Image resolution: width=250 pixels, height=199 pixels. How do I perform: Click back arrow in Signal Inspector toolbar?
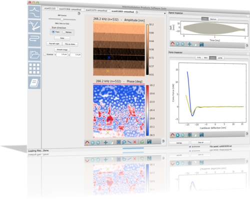(x=177, y=44)
